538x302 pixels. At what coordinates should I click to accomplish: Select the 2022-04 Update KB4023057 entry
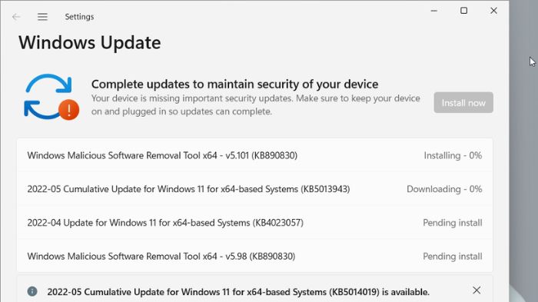(x=254, y=223)
